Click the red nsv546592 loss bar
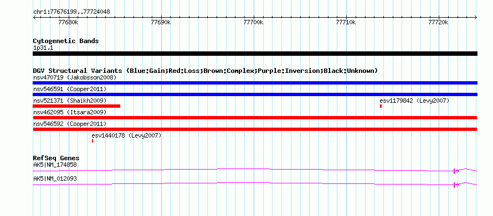493x216 pixels. [x=255, y=129]
